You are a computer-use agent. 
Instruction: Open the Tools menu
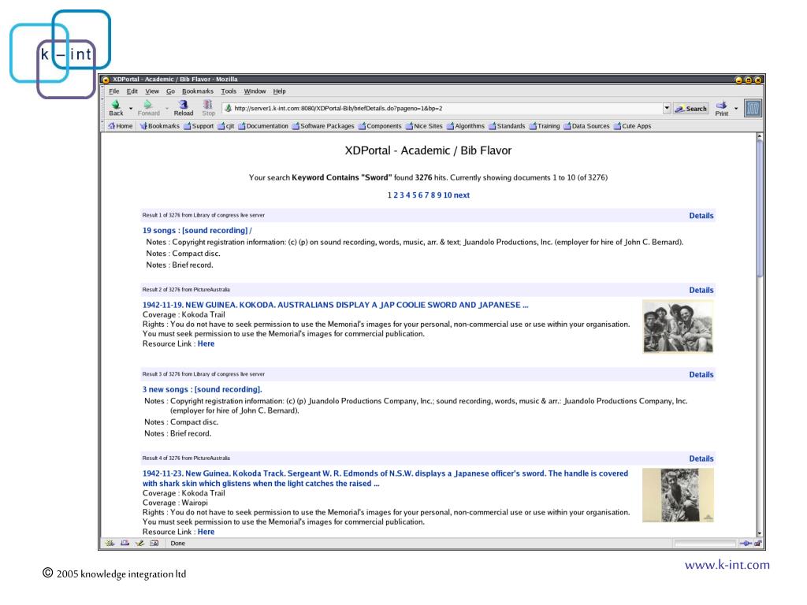pyautogui.click(x=229, y=91)
